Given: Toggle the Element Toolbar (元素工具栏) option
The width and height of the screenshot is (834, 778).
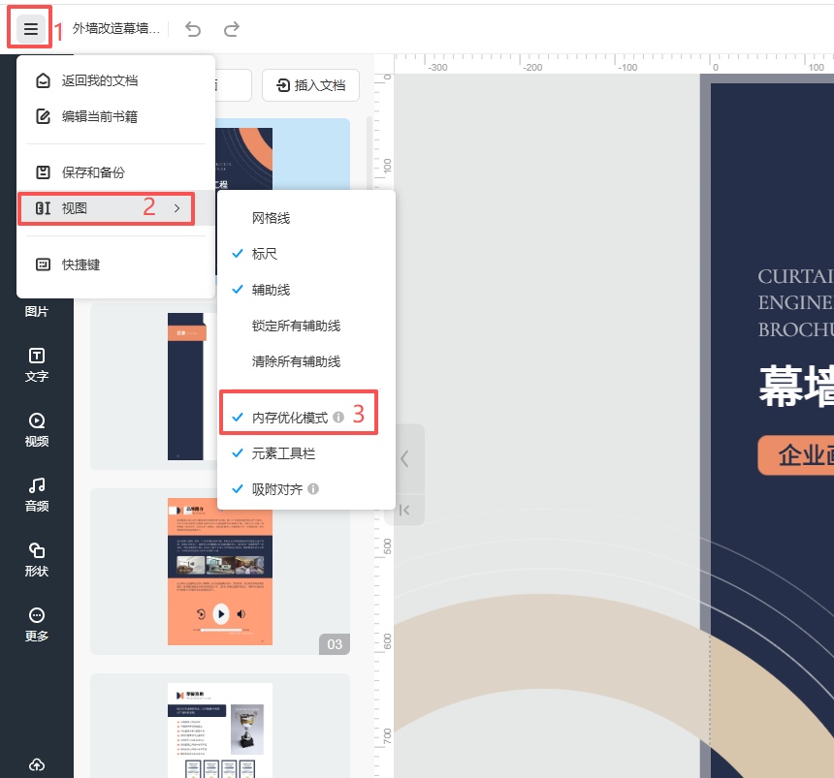Looking at the screenshot, I should (283, 453).
